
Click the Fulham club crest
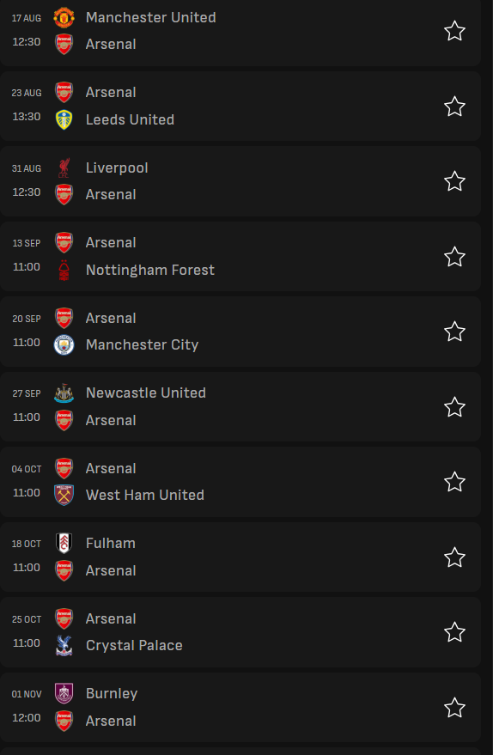[64, 543]
